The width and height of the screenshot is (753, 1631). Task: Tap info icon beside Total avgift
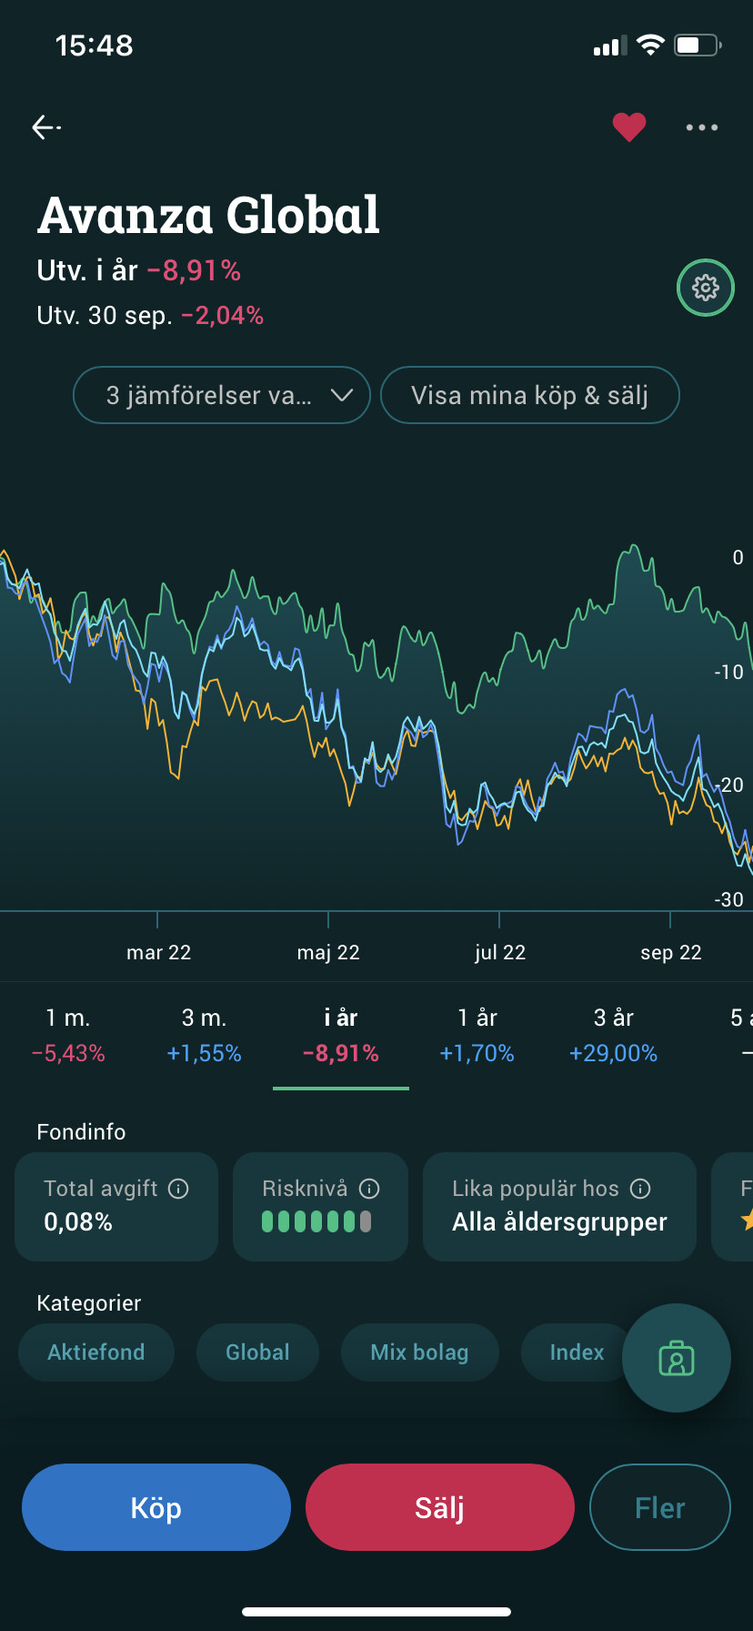[x=179, y=1189]
